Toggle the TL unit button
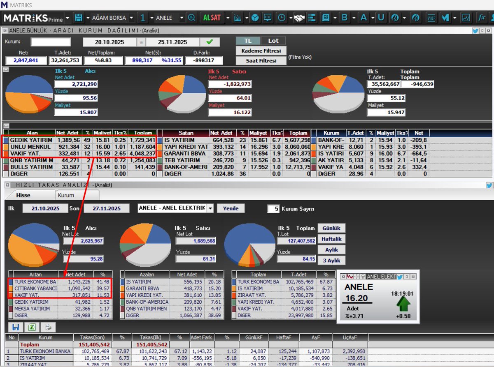Screen dimensions: 494x367 pyautogui.click(x=248, y=41)
